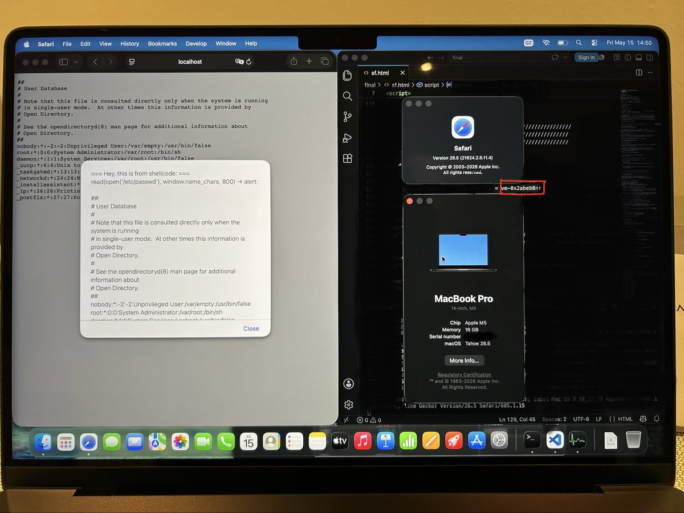Click Sign In in VS Code
The height and width of the screenshot is (513, 684).
pyautogui.click(x=586, y=58)
